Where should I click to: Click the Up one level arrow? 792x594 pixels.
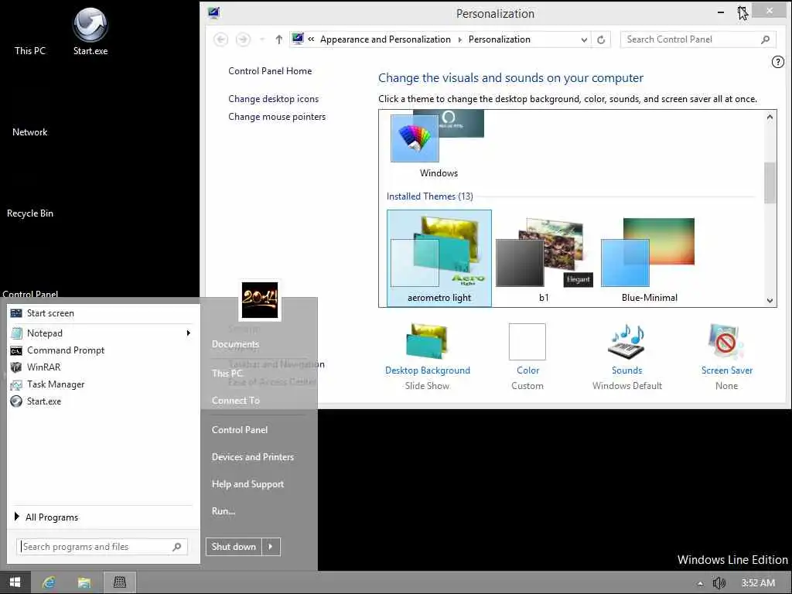coord(278,39)
